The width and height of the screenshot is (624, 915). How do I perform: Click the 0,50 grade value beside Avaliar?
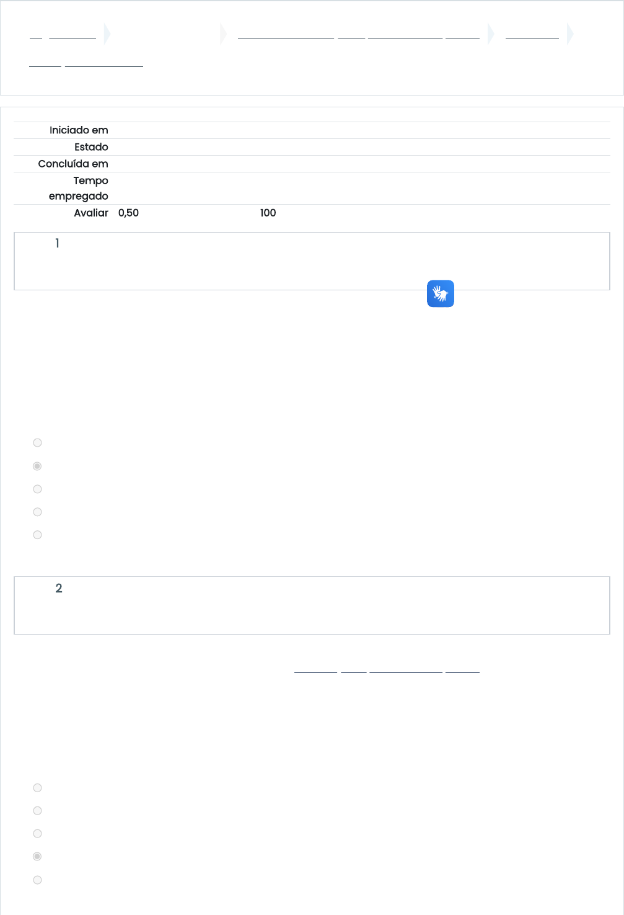click(x=128, y=213)
